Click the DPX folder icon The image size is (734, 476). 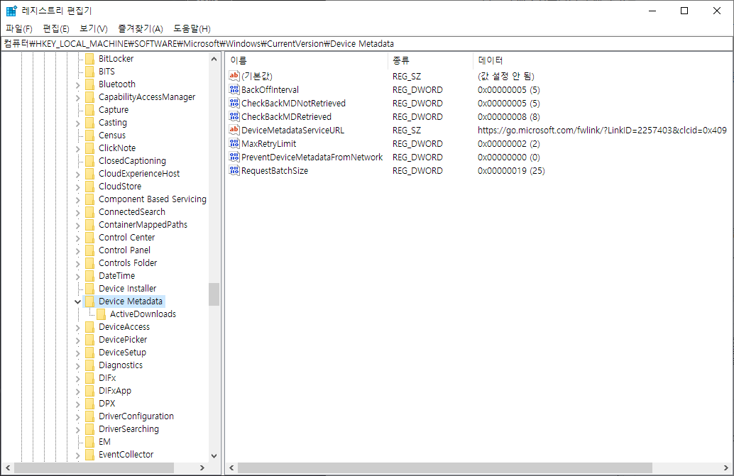click(90, 404)
